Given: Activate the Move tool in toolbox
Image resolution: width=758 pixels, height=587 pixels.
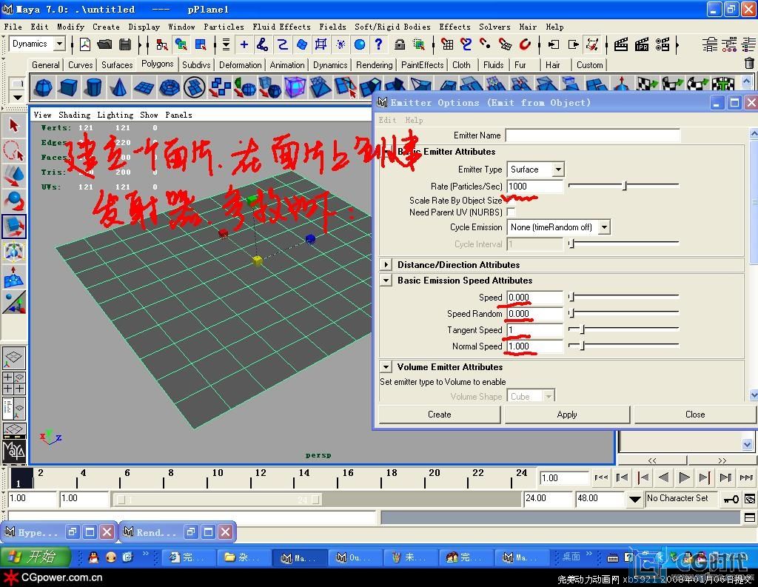Looking at the screenshot, I should click(x=14, y=176).
